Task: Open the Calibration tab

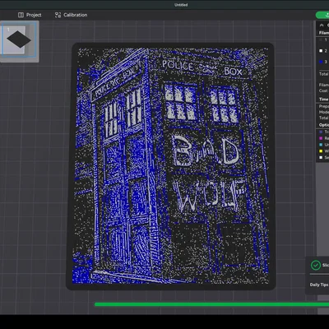Action: (x=71, y=15)
